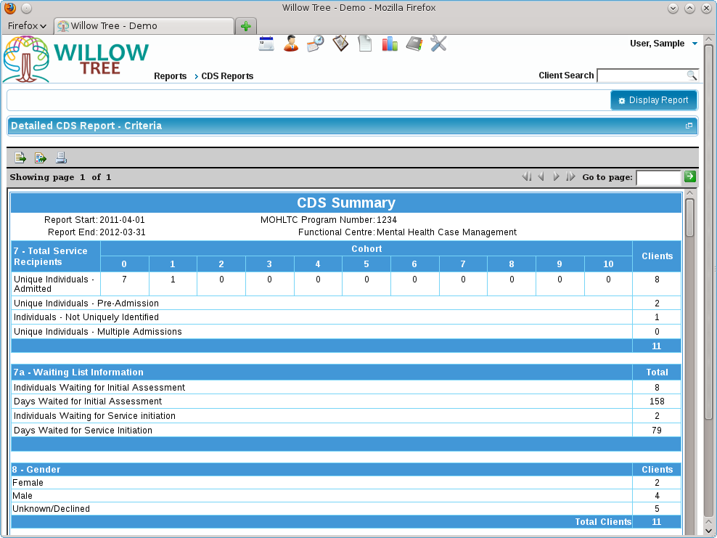Open the bar chart reports icon
Image resolution: width=717 pixels, height=538 pixels.
click(x=390, y=44)
